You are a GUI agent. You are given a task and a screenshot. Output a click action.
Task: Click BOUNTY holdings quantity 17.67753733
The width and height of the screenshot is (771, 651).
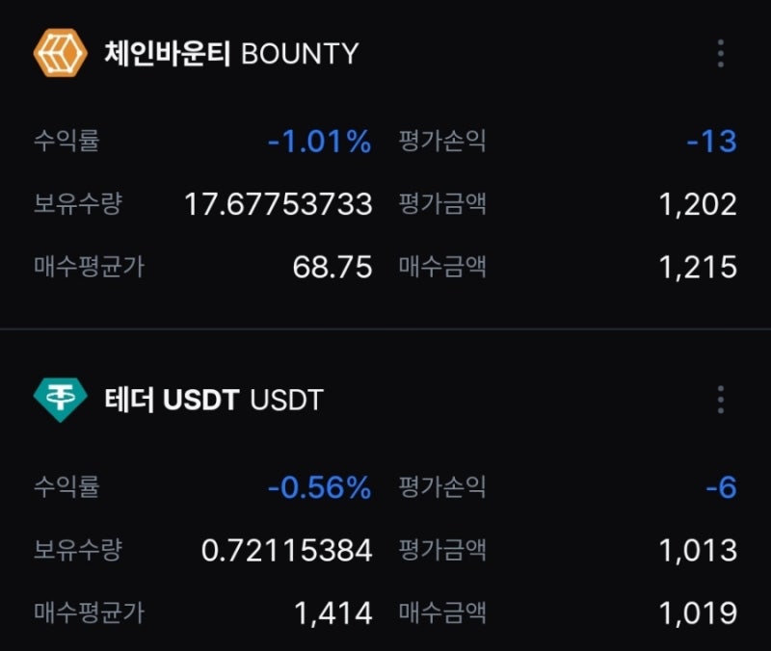point(279,204)
